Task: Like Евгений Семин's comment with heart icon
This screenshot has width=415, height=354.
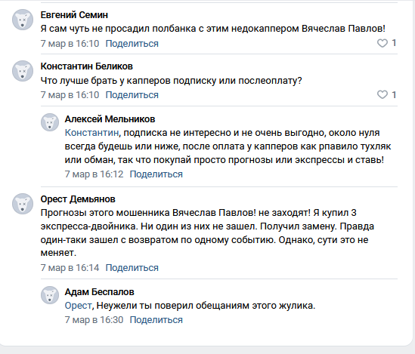Action: pos(382,43)
